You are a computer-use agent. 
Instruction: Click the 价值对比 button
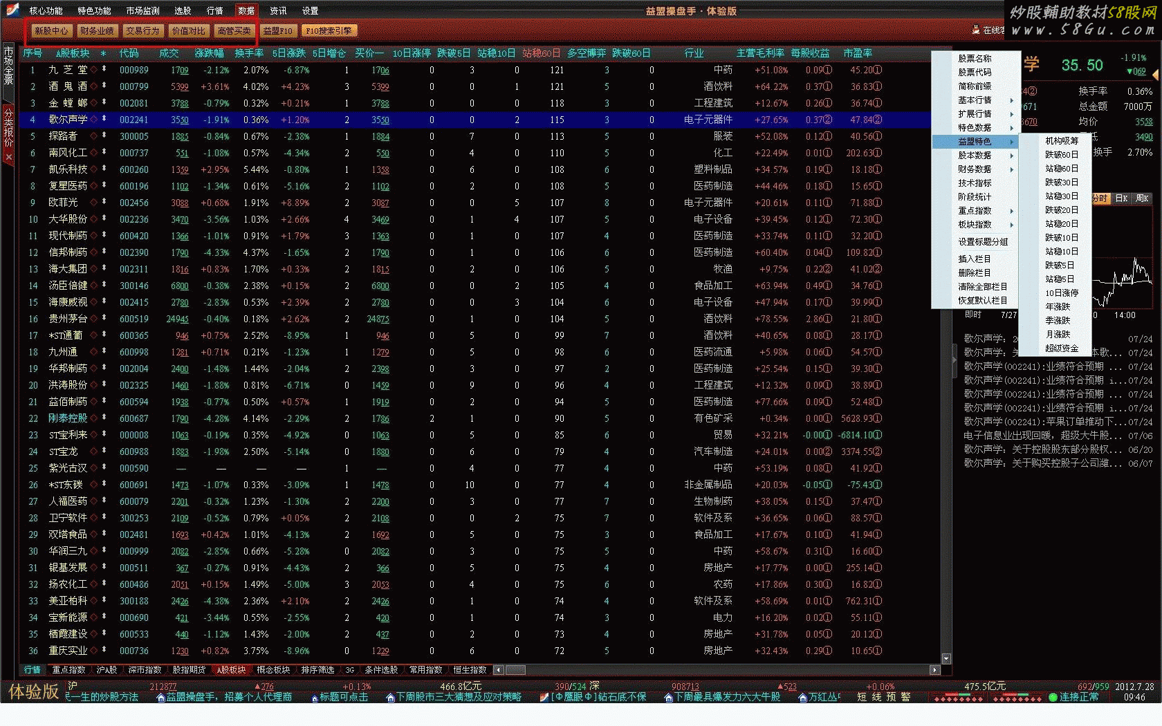[x=188, y=30]
